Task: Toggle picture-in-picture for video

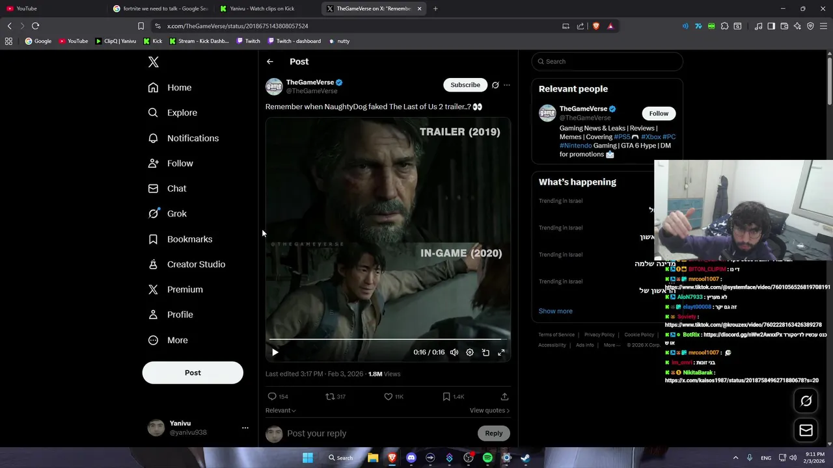Action: pos(485,352)
